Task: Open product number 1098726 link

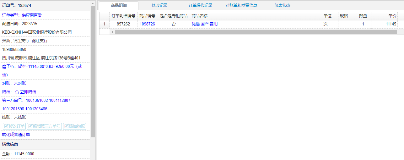Action: click(x=147, y=24)
